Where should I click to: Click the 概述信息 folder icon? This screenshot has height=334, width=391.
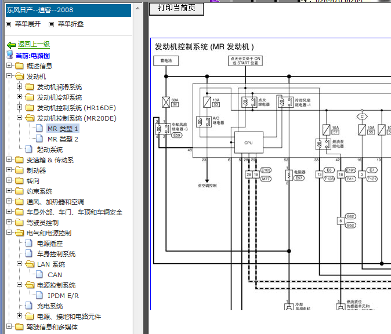[19, 66]
